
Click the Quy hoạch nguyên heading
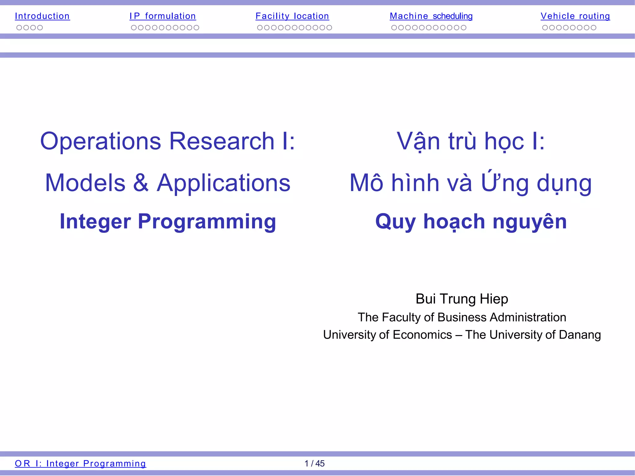click(x=471, y=222)
